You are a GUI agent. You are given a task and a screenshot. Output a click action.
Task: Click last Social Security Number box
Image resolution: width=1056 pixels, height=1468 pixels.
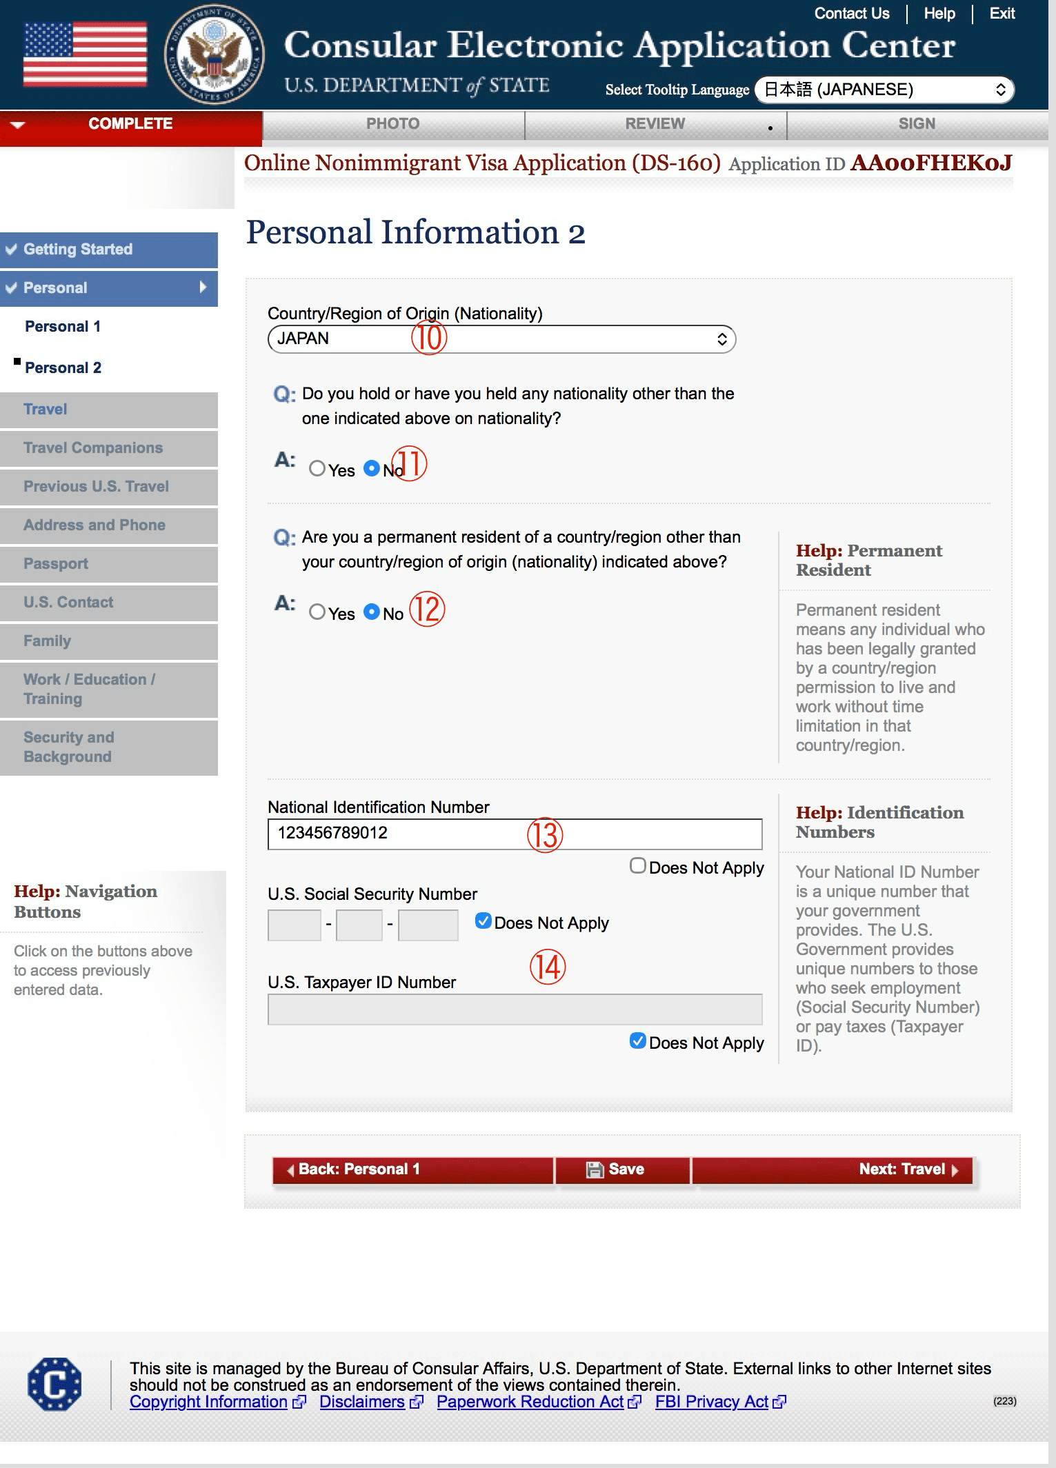click(x=428, y=925)
